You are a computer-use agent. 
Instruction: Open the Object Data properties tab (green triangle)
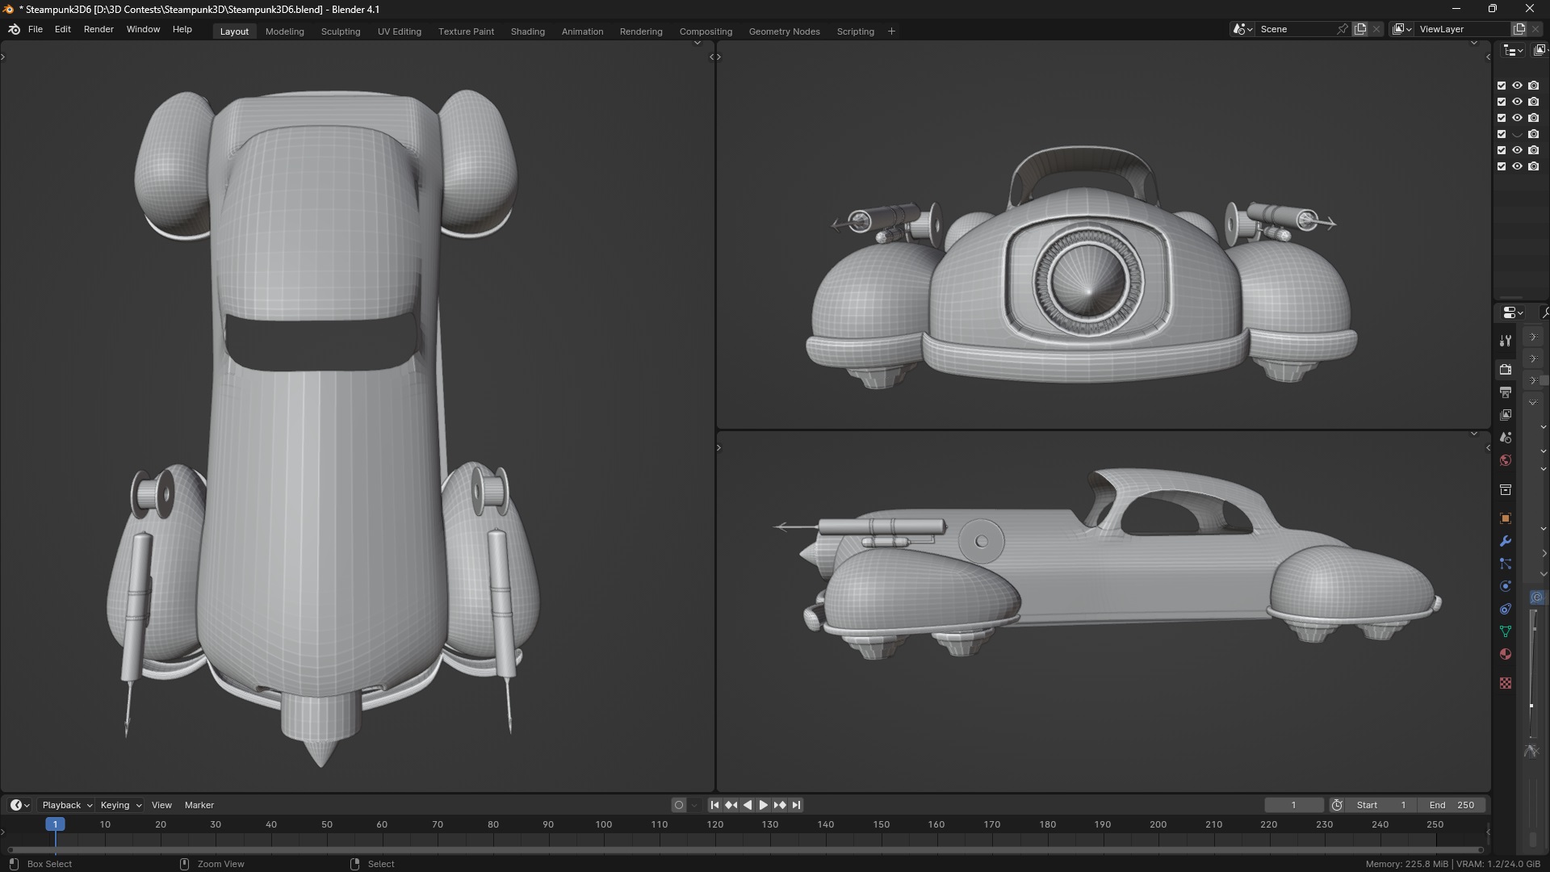click(x=1505, y=631)
